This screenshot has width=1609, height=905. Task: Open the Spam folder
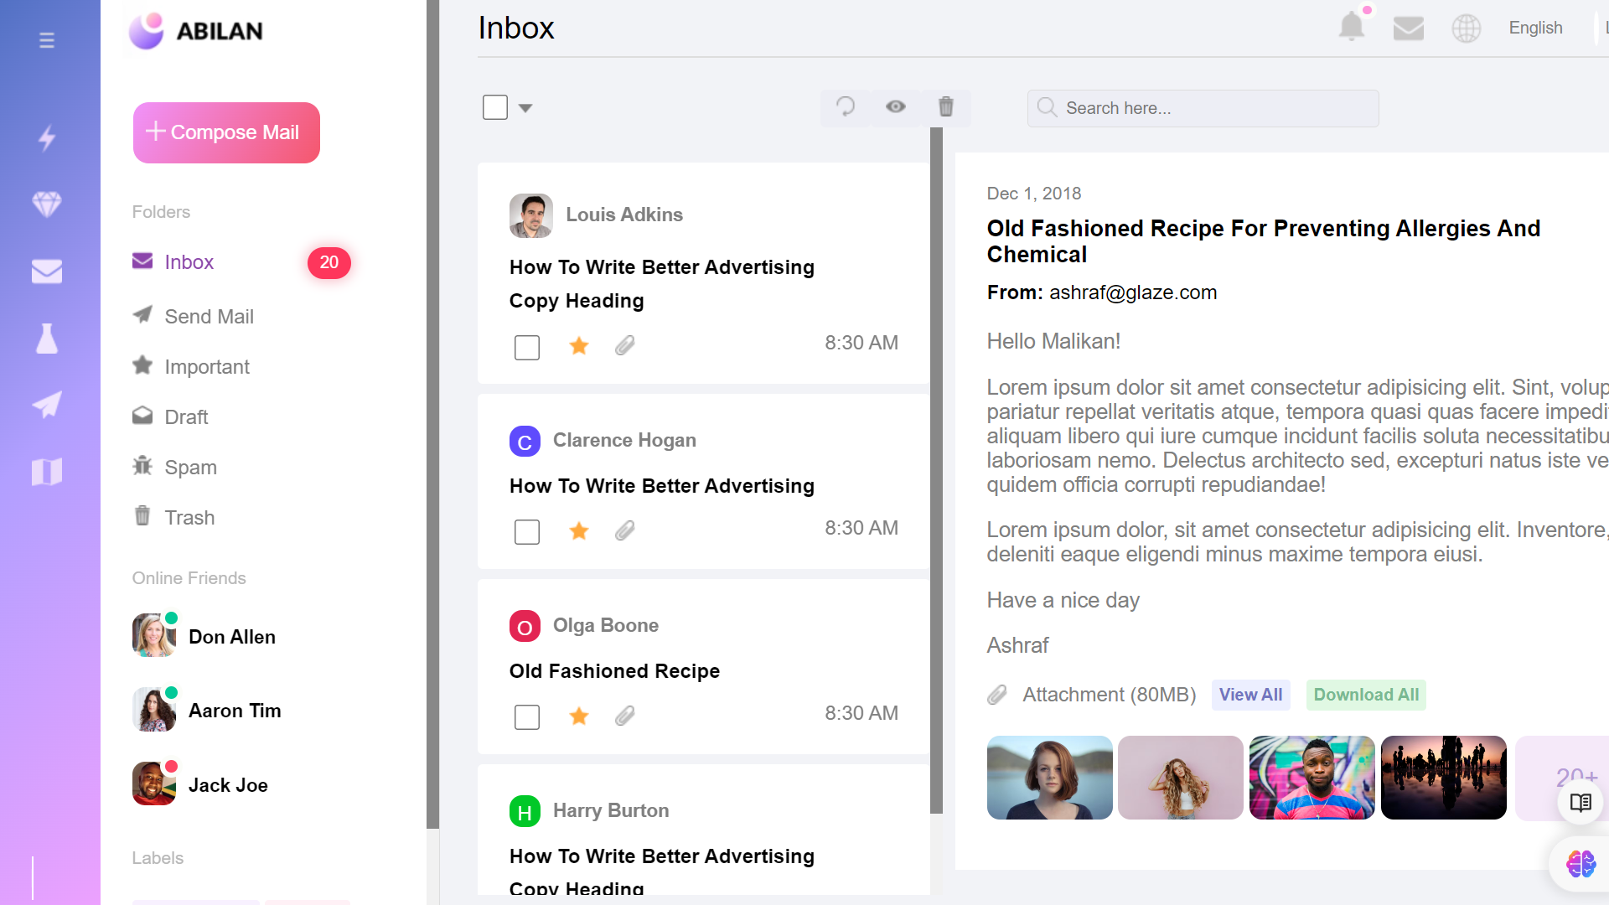[190, 468]
